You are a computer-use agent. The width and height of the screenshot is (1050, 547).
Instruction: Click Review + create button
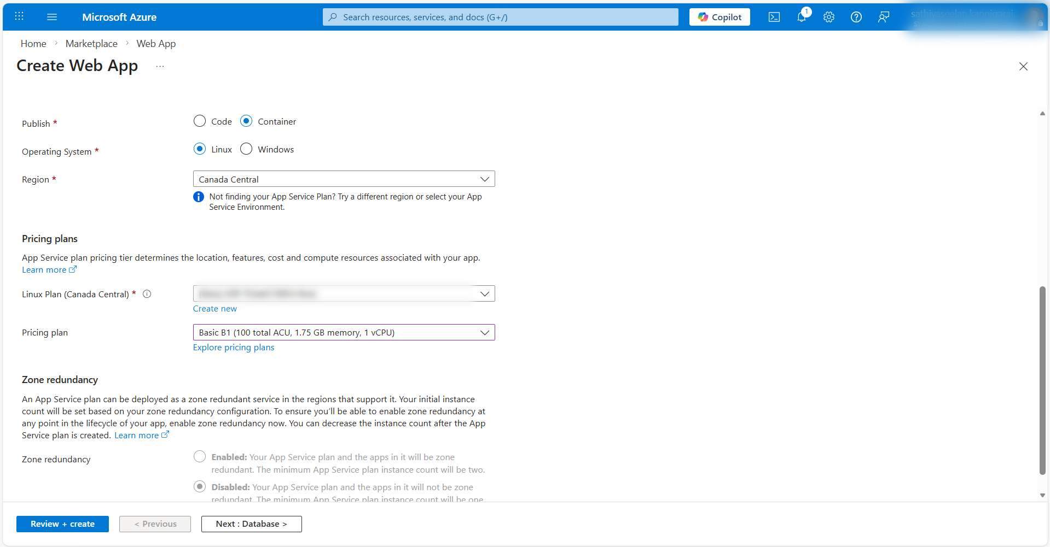(62, 524)
